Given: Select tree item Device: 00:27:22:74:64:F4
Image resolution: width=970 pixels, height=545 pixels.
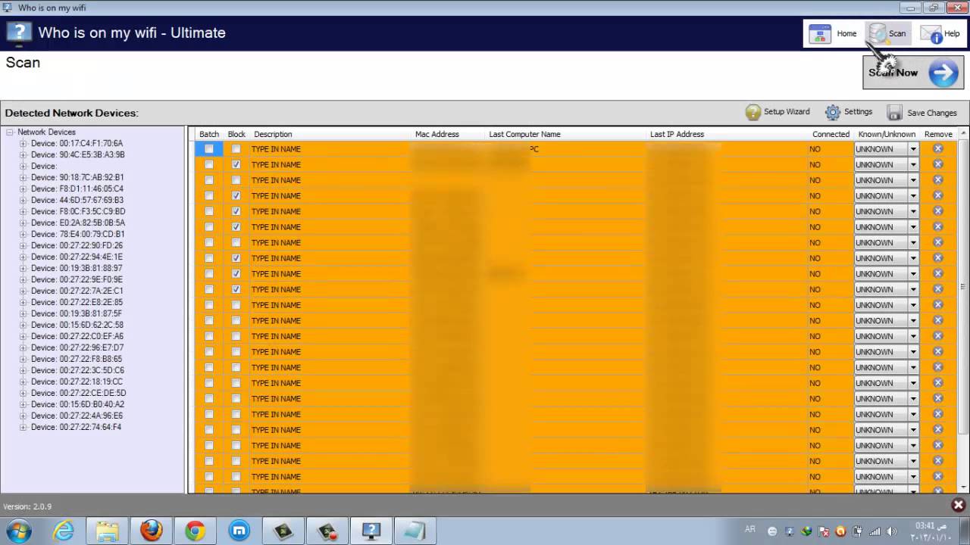Looking at the screenshot, I should click(76, 427).
